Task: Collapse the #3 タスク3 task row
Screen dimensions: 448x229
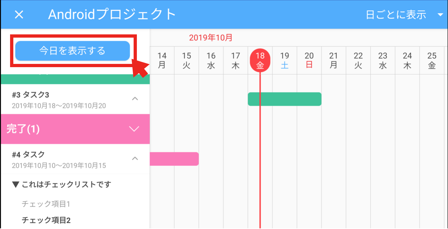Action: pos(135,99)
